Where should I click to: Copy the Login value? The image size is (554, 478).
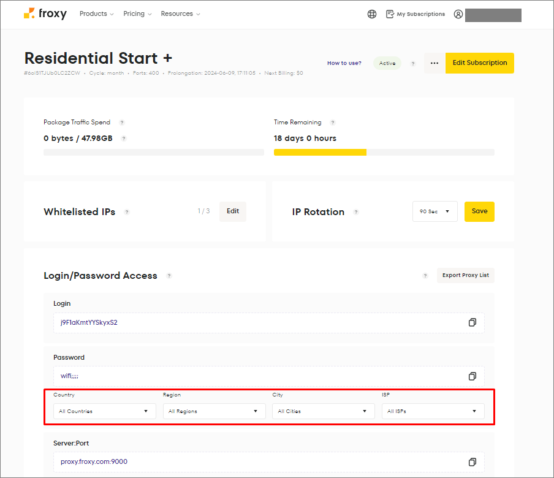472,322
